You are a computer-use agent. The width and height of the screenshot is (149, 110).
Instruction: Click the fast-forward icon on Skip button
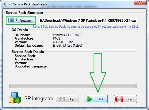pyautogui.click(x=61, y=99)
